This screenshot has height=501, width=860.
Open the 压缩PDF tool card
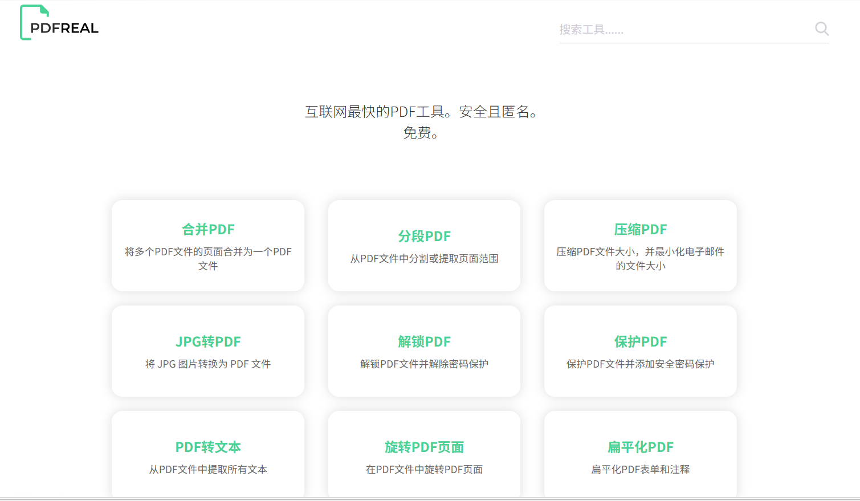point(641,246)
